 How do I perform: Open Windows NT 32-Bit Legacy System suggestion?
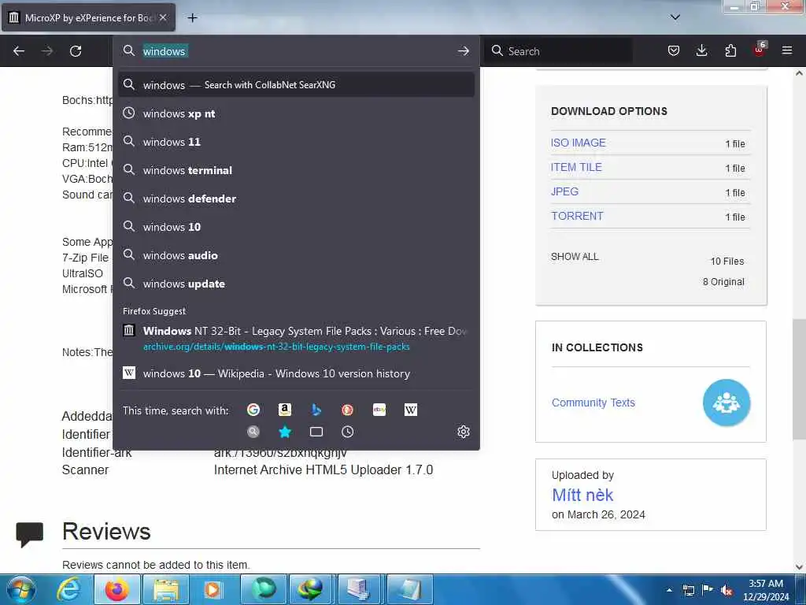pyautogui.click(x=296, y=338)
